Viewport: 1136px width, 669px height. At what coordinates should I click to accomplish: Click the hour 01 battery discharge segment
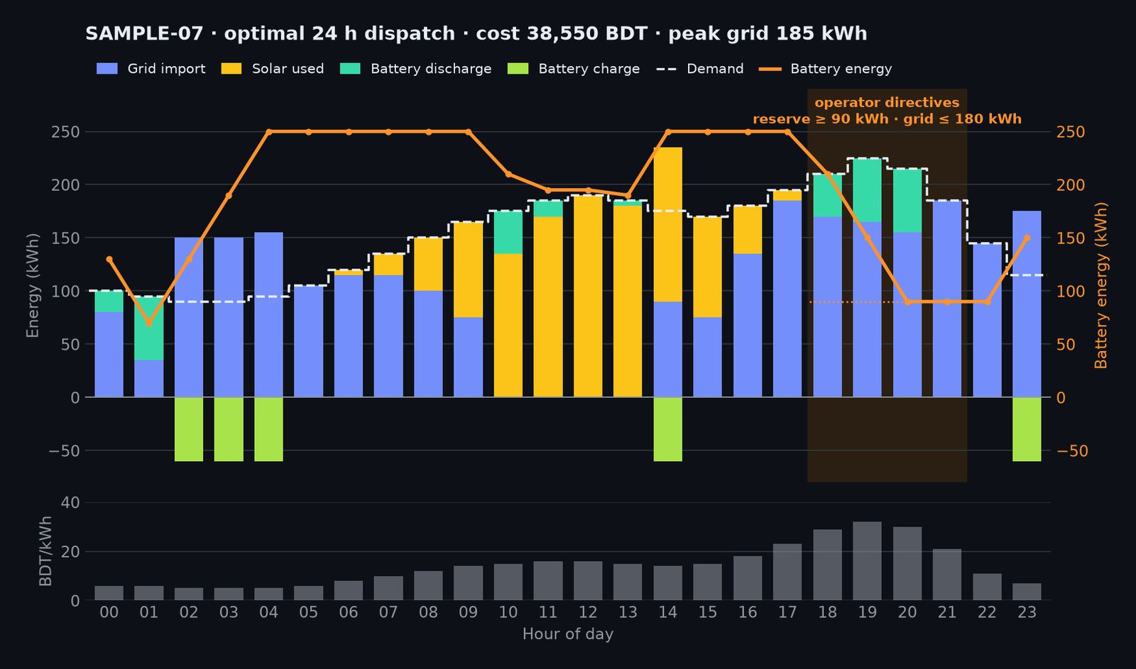(x=149, y=328)
